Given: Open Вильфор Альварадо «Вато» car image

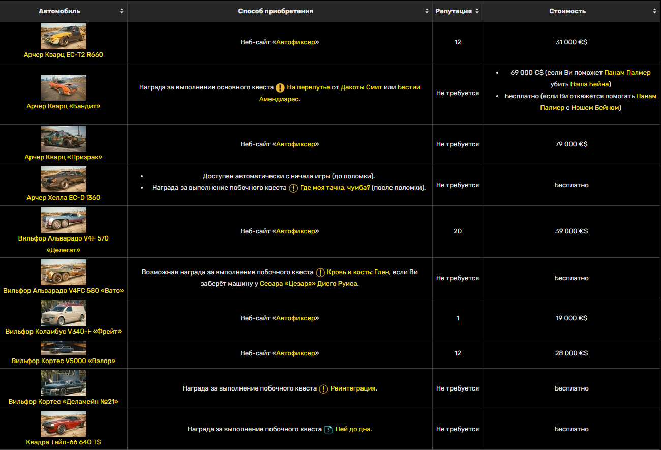Looking at the screenshot, I should tap(64, 272).
